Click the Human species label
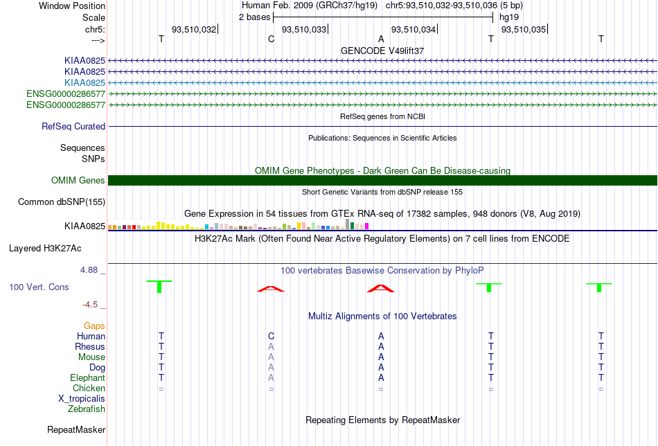 pos(91,336)
